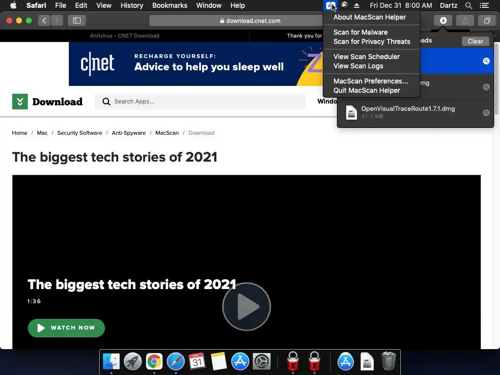Open Safari compass icon in Dock

pos(176,361)
